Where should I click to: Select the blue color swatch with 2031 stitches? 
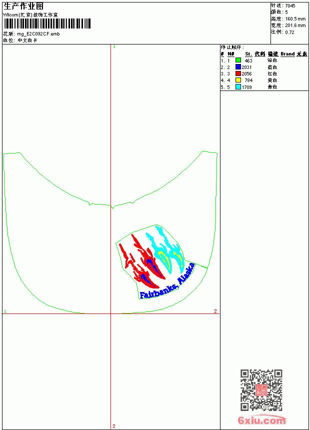pos(238,67)
